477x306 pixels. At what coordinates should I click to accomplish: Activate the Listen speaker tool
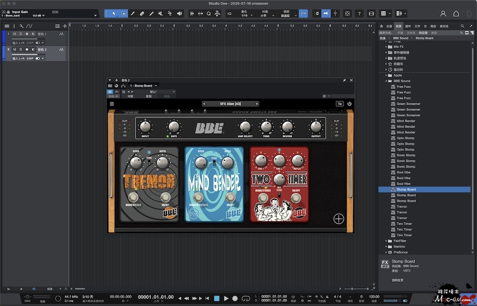point(179,13)
